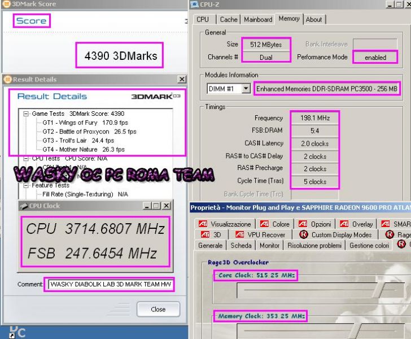Select GT2 - Battle of Proxycon row
This screenshot has height=339, width=411.
click(x=89, y=132)
